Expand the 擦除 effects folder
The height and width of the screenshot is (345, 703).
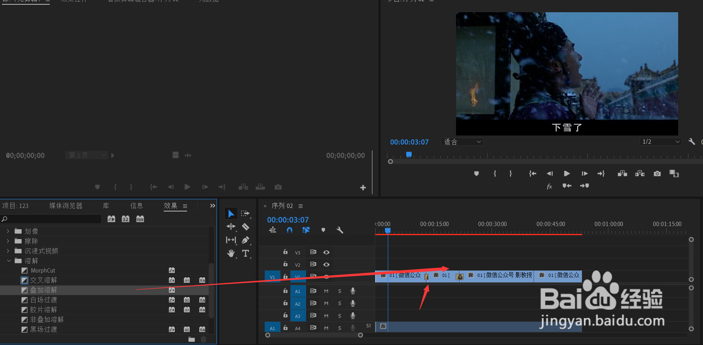[8, 241]
